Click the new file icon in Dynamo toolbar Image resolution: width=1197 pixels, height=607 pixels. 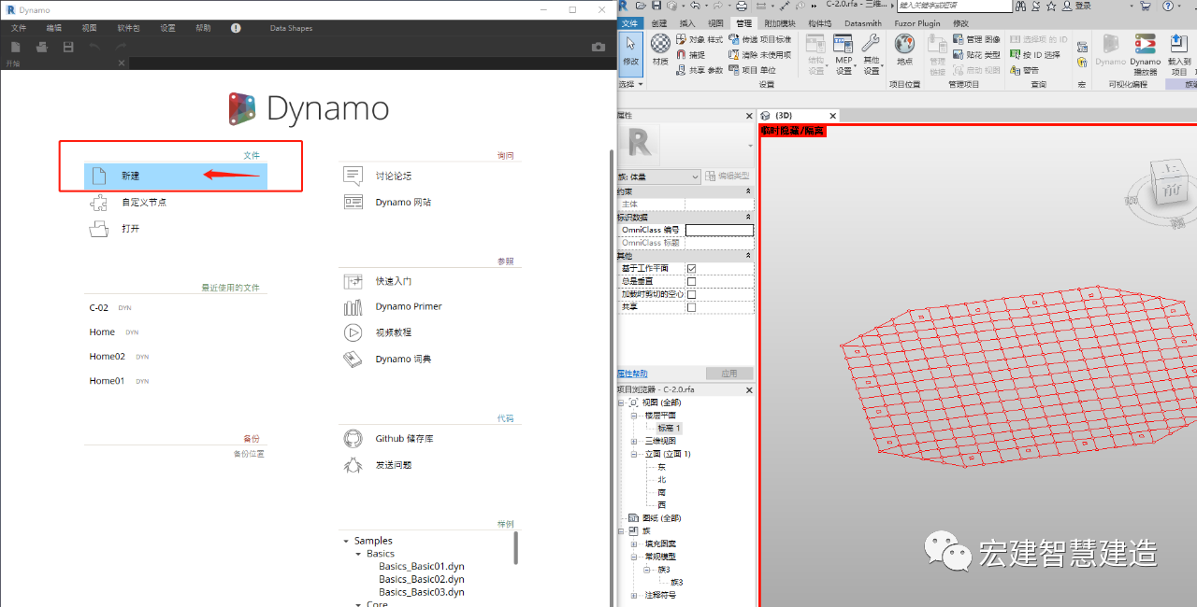[16, 47]
